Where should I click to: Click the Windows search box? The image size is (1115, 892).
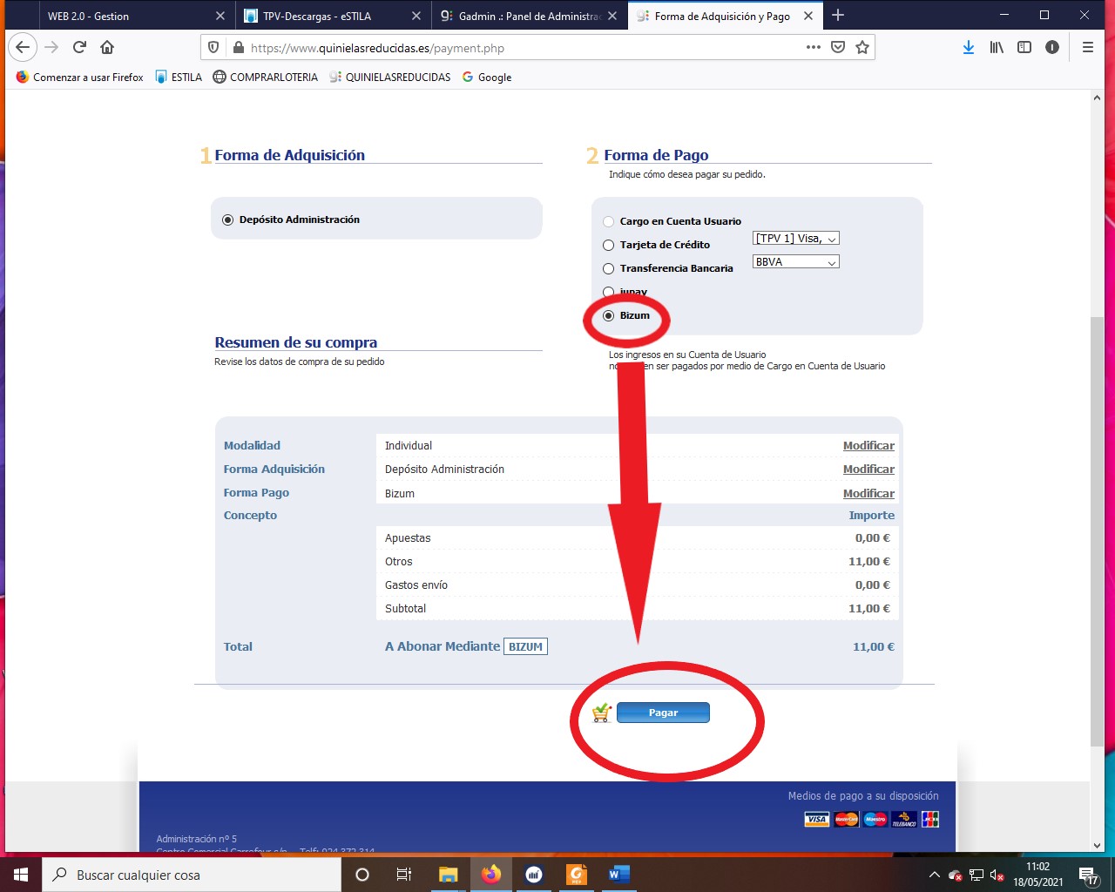(192, 875)
